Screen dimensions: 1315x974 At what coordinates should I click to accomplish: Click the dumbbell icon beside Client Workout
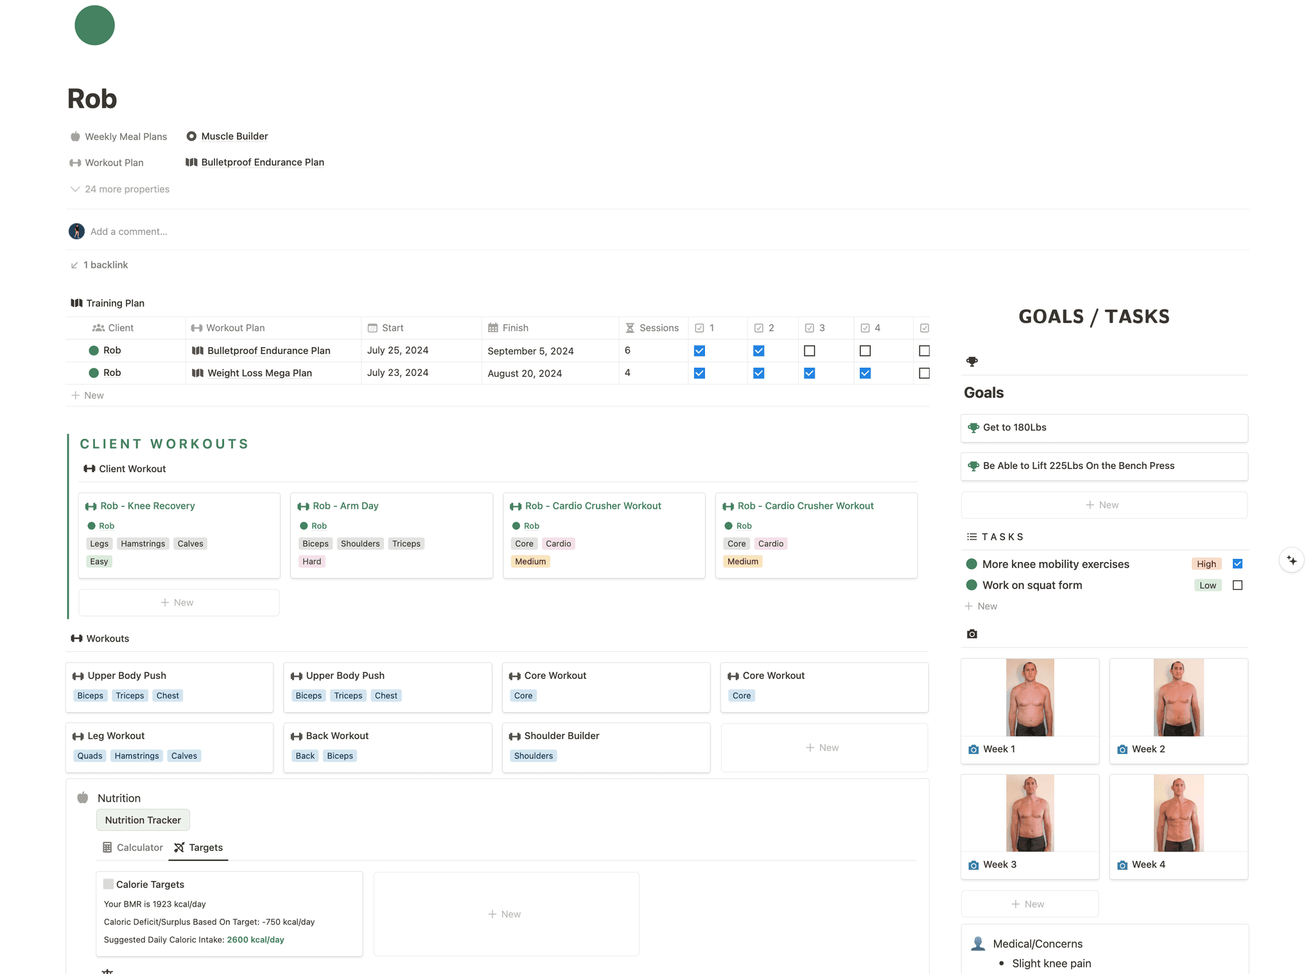(89, 468)
